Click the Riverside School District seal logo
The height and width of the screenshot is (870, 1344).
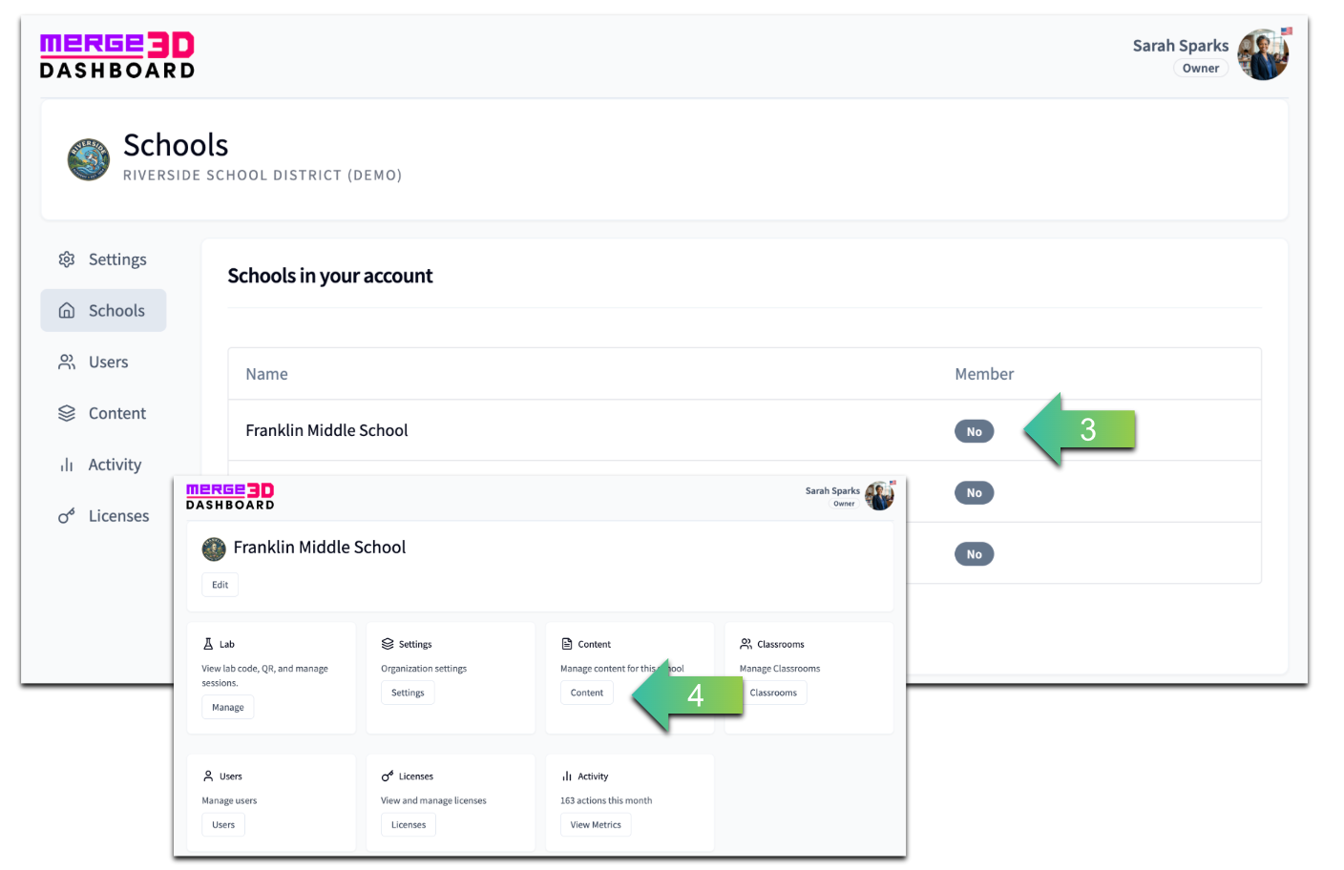tap(89, 159)
